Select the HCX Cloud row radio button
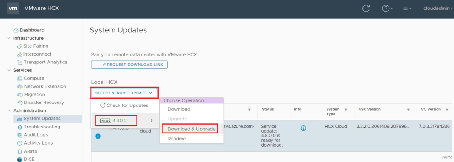Viewport: 454px width, 162px height. coord(98,136)
